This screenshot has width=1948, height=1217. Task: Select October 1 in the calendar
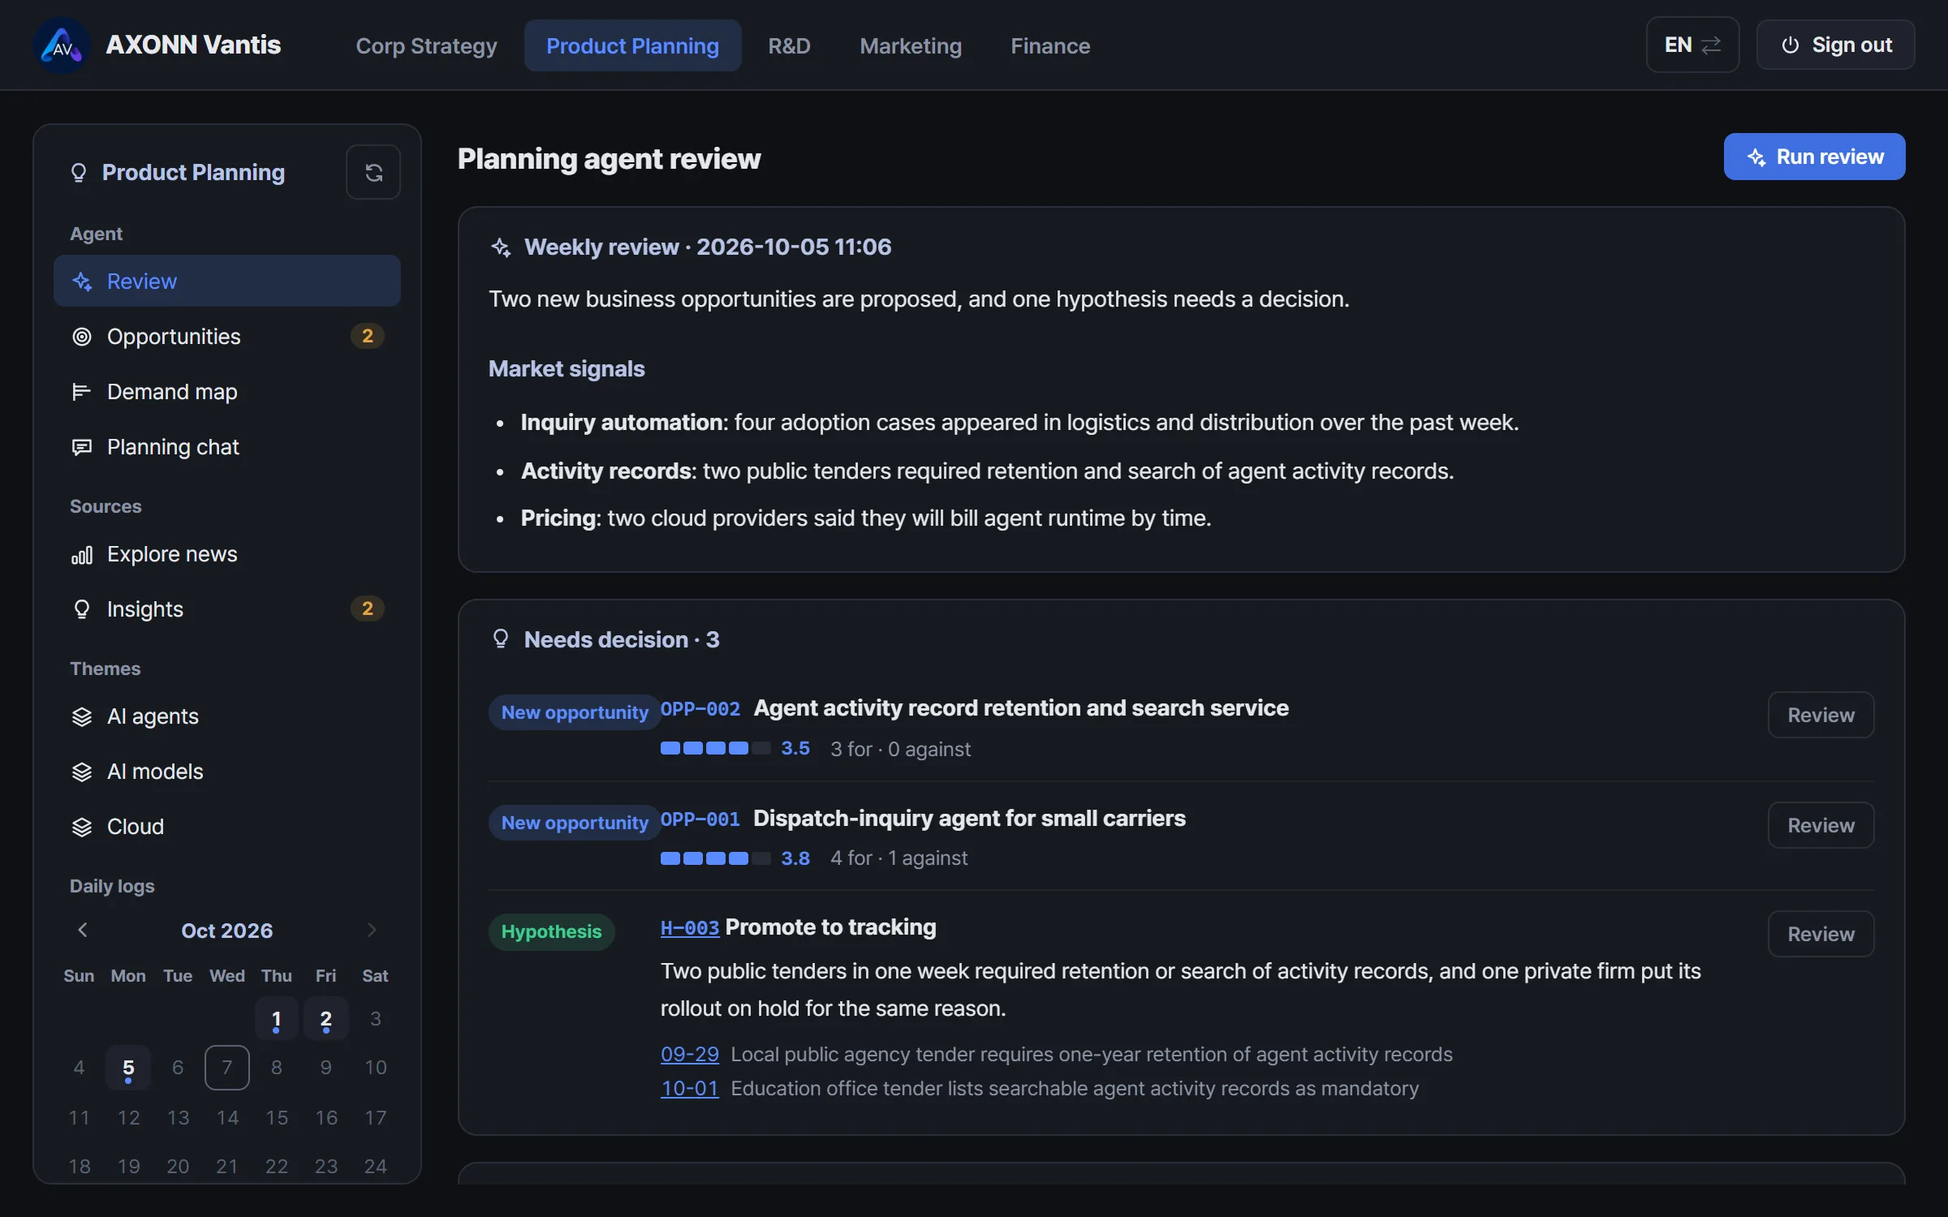[x=277, y=1019]
